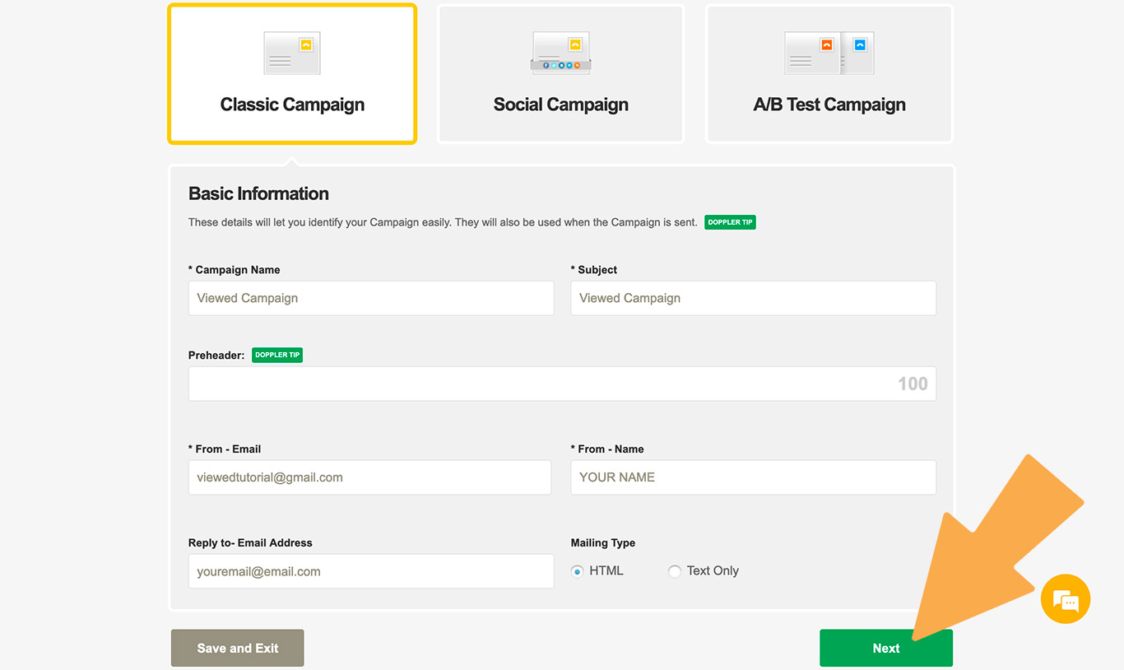
Task: Click the Preheader character counter 100
Action: point(913,384)
